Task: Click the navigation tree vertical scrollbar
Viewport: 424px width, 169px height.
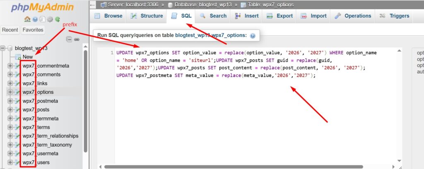Action: (x=85, y=101)
